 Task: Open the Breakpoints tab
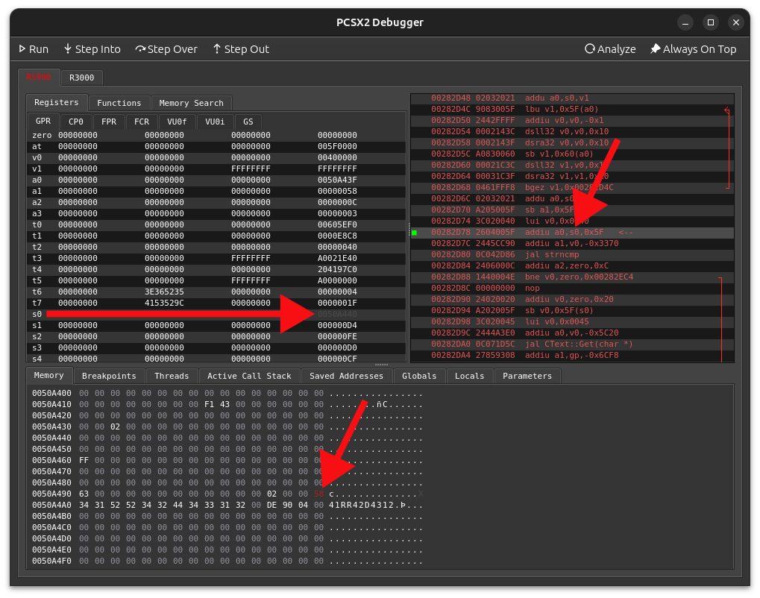click(109, 376)
